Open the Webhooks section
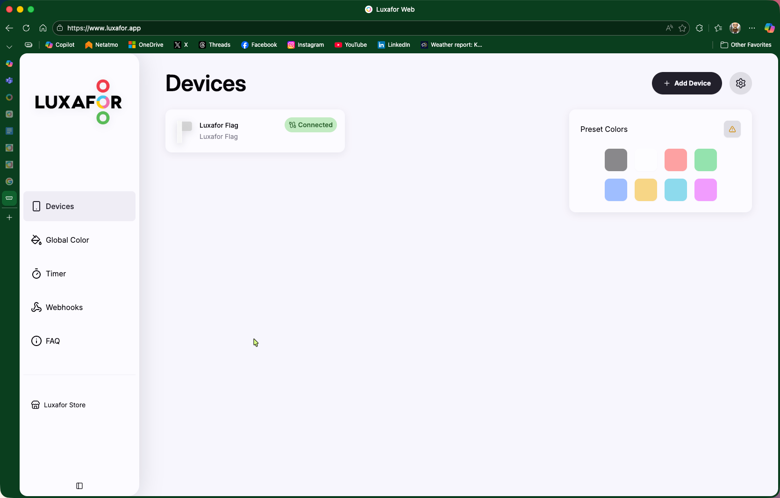This screenshot has height=498, width=780. click(x=64, y=307)
